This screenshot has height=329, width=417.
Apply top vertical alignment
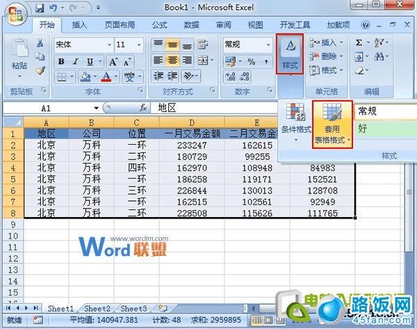point(158,45)
